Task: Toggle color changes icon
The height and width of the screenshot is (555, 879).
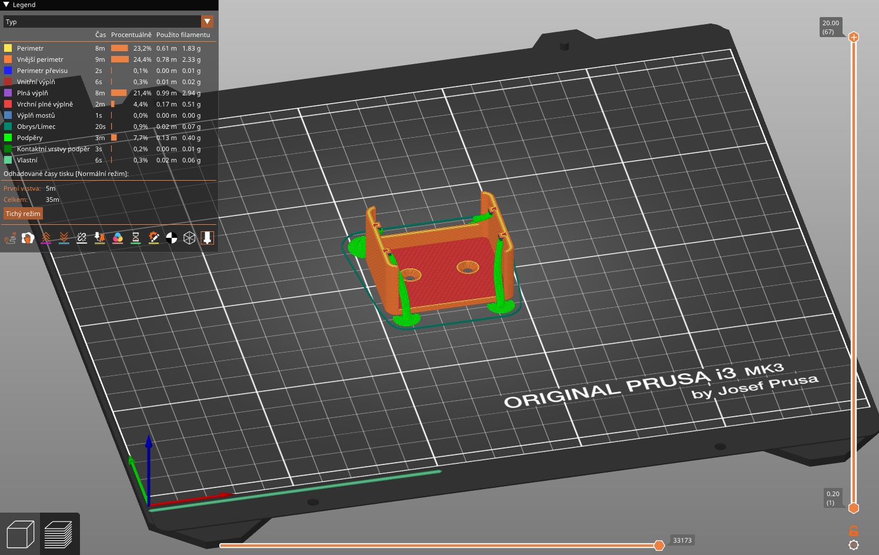Action: coord(118,238)
